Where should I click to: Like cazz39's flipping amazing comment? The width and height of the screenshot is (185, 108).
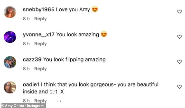coord(179,62)
